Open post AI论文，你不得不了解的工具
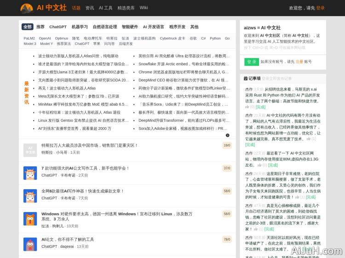345x258 pixels. (x=68, y=239)
